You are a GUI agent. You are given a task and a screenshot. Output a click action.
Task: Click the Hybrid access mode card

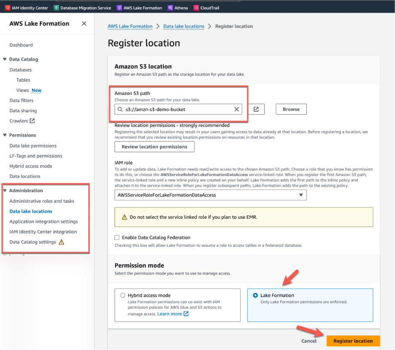pyautogui.click(x=177, y=305)
